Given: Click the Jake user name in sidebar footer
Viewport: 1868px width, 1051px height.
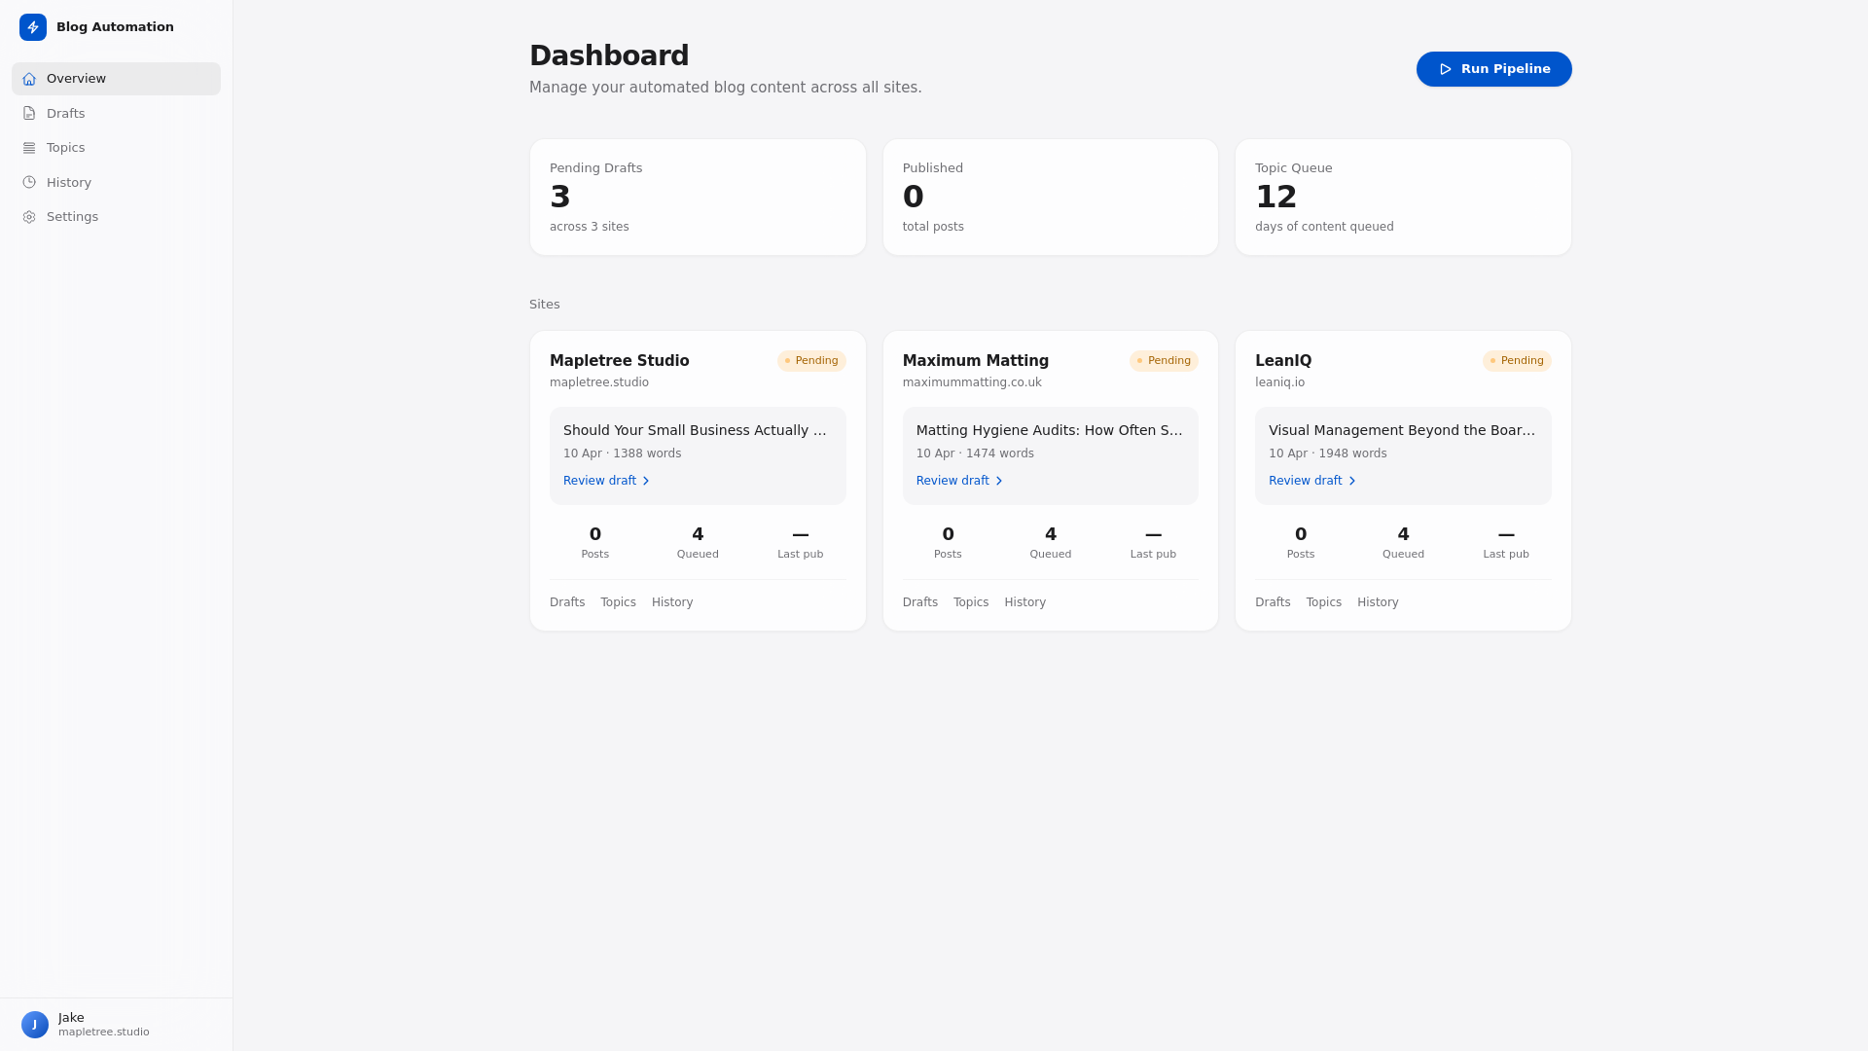Looking at the screenshot, I should (71, 1018).
